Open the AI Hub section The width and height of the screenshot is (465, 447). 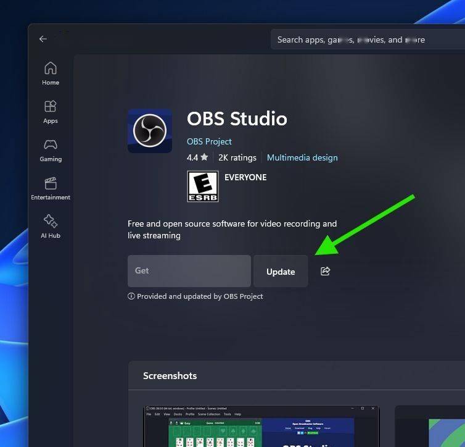point(51,227)
